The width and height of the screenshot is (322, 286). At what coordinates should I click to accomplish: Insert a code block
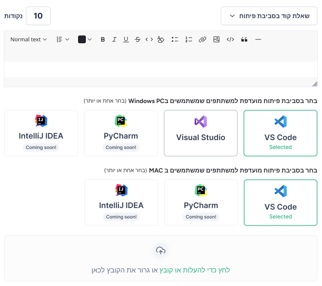coord(230,39)
